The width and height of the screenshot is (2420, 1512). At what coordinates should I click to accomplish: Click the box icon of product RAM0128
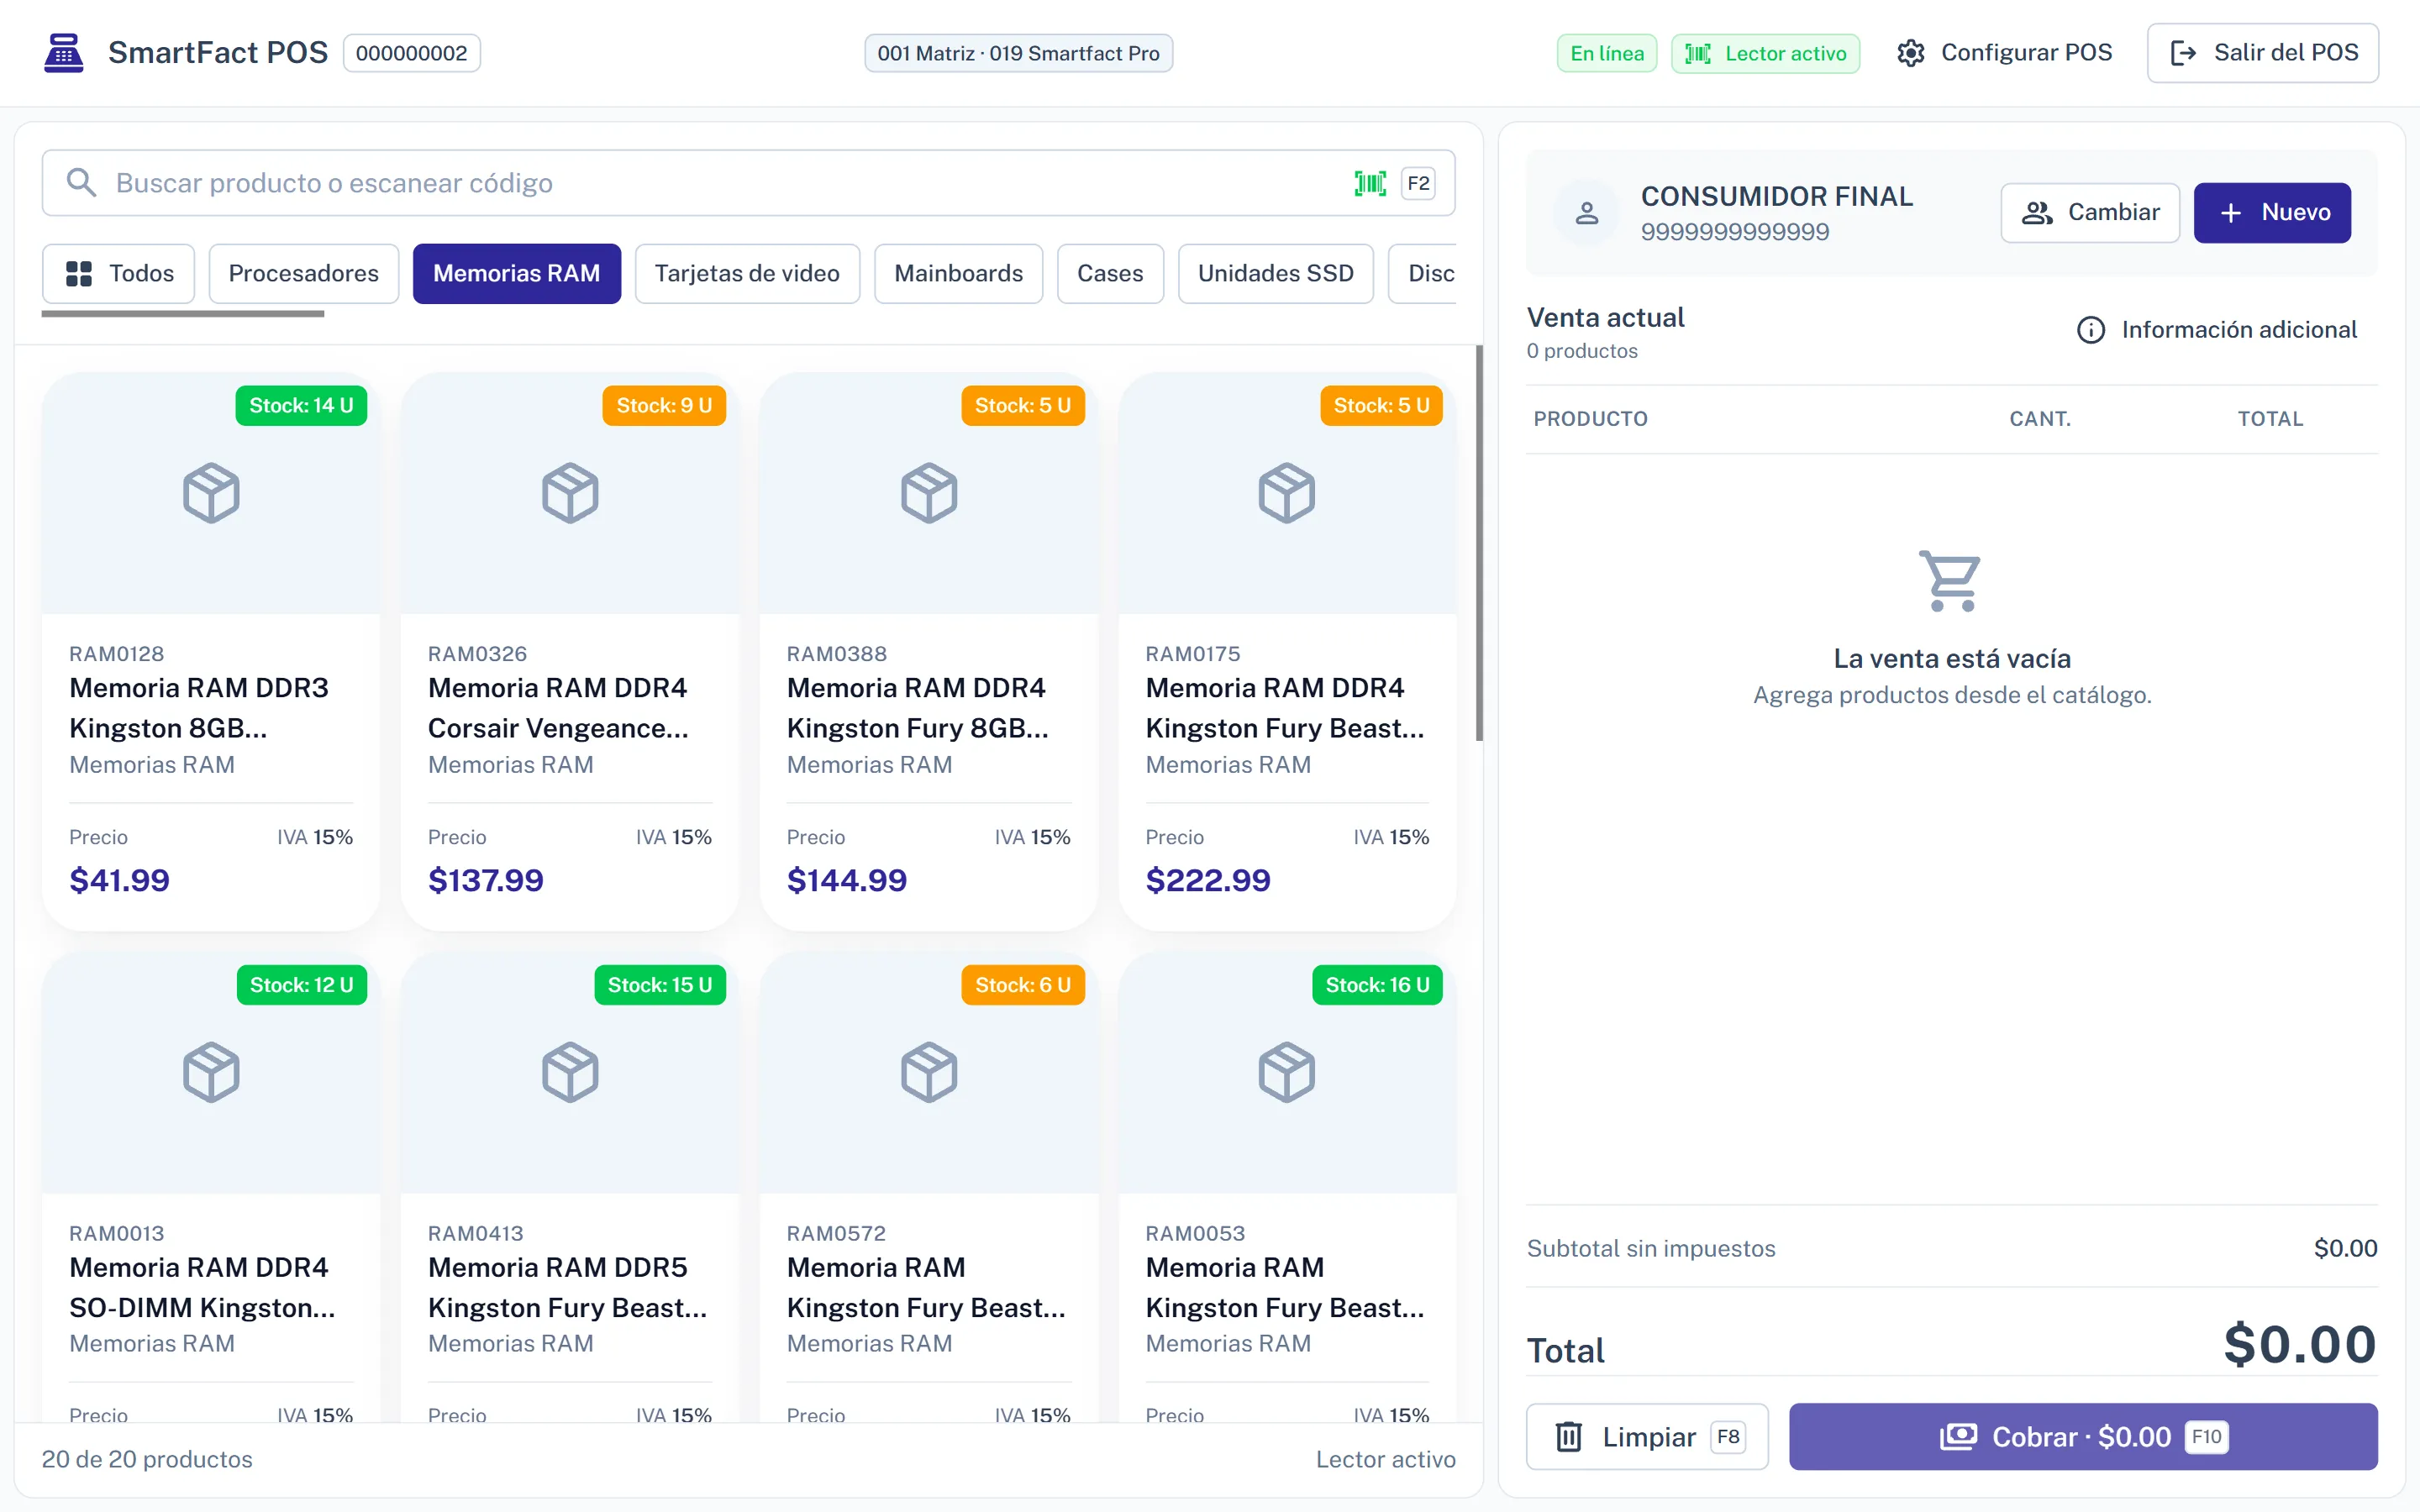tap(211, 493)
